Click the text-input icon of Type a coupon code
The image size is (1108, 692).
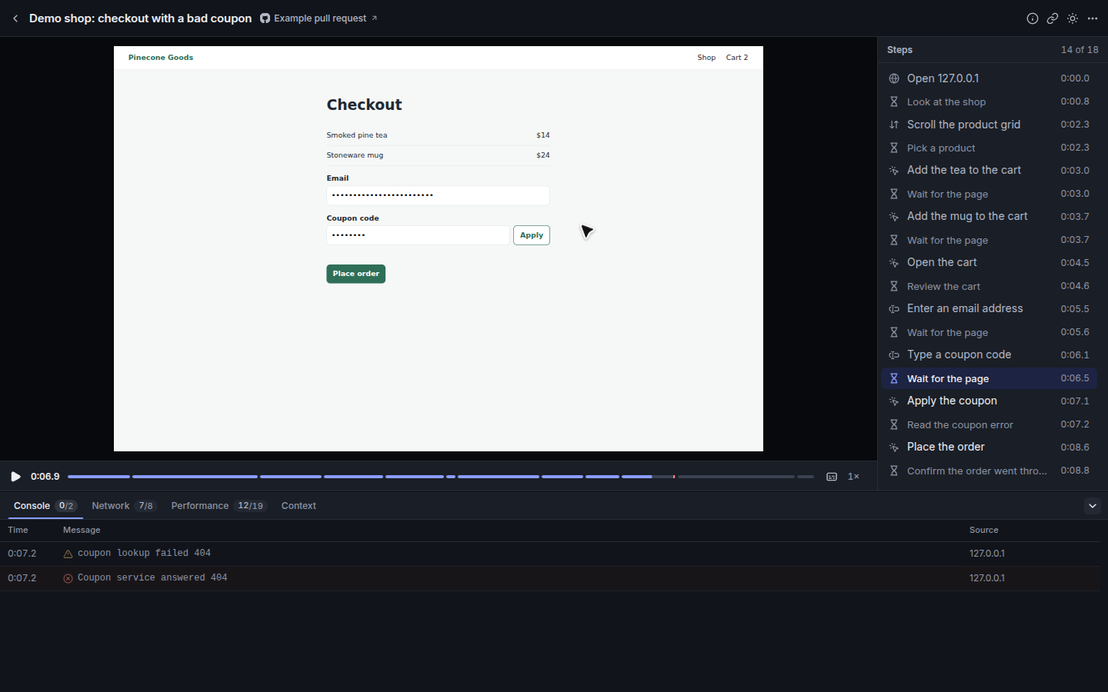pos(894,355)
